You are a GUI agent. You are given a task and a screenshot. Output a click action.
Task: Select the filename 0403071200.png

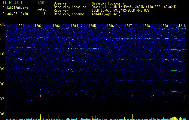15,8
